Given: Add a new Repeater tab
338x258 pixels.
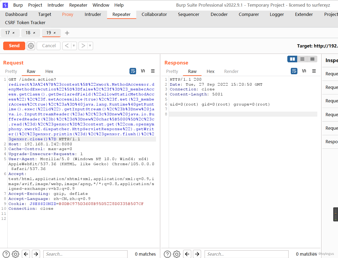Looking at the screenshot, I should coord(67,33).
